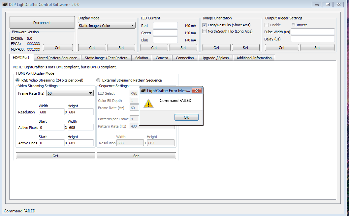Click the Command FAILED status bar text
This screenshot has height=216, width=349.
(19, 211)
